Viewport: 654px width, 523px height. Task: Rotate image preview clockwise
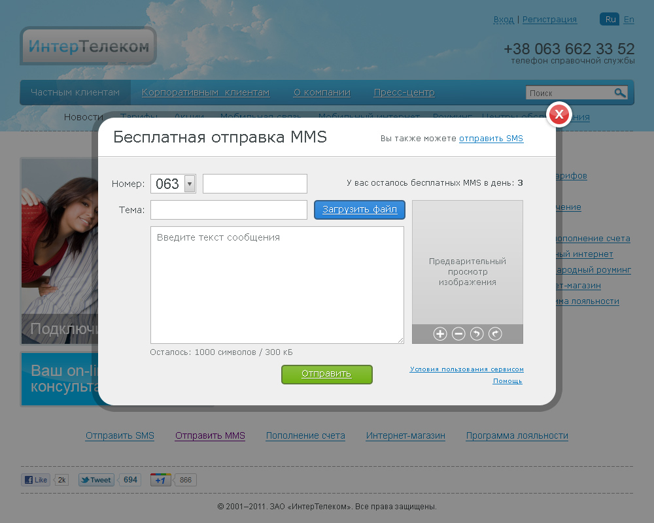[x=495, y=334]
